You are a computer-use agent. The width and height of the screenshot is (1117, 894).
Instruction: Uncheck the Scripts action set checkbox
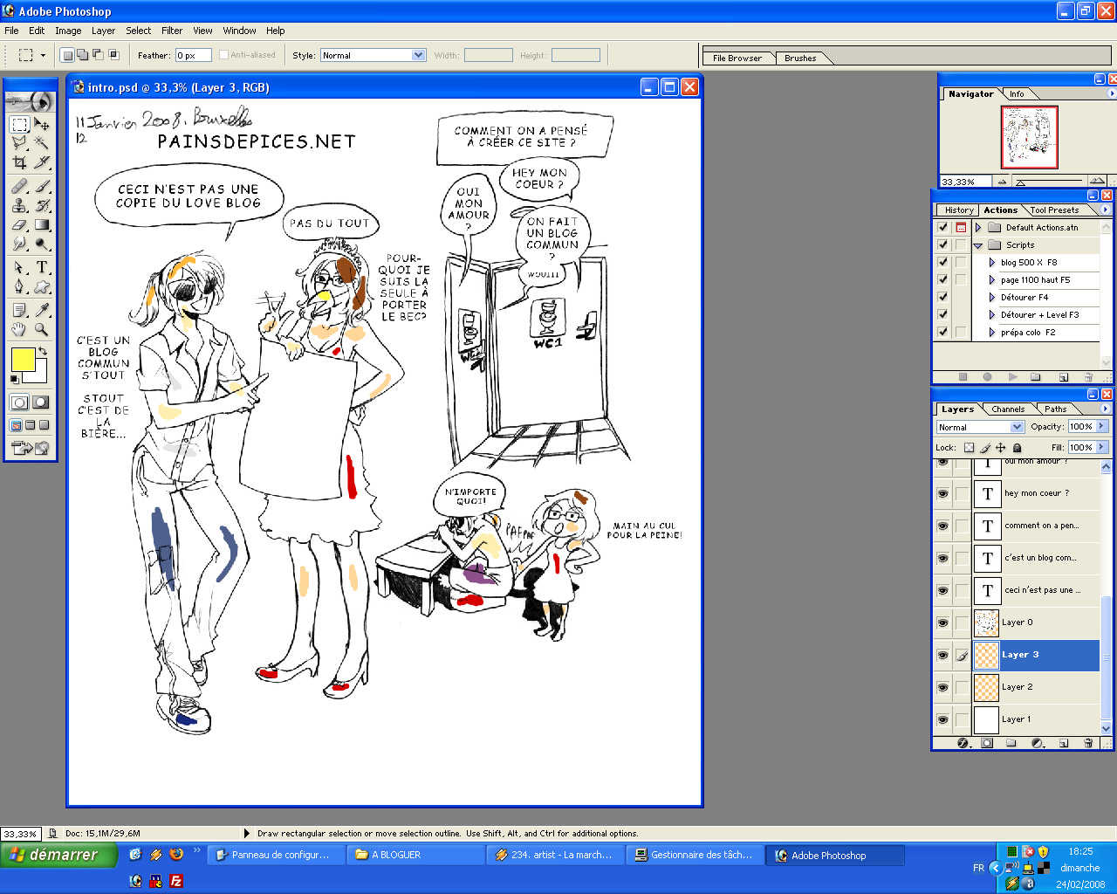(x=942, y=244)
